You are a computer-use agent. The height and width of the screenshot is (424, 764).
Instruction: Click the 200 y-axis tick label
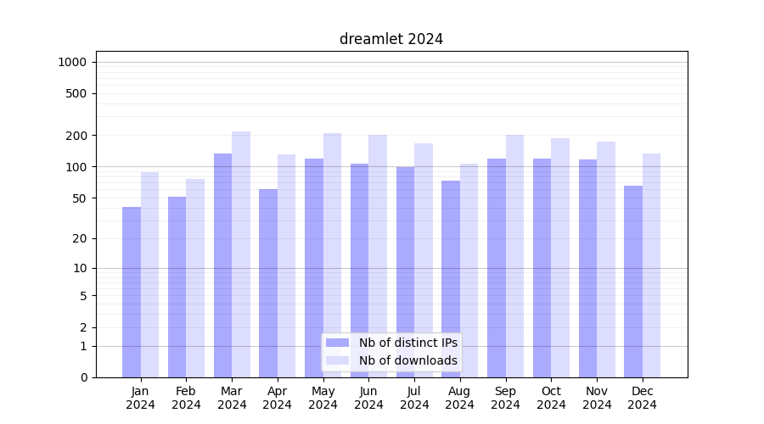click(77, 136)
